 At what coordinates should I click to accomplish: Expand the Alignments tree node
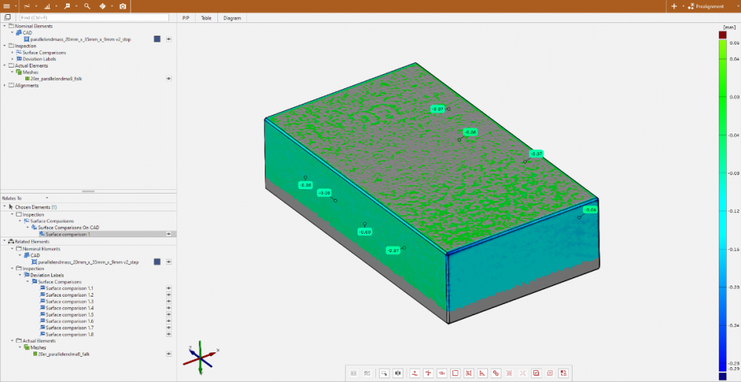(4, 85)
